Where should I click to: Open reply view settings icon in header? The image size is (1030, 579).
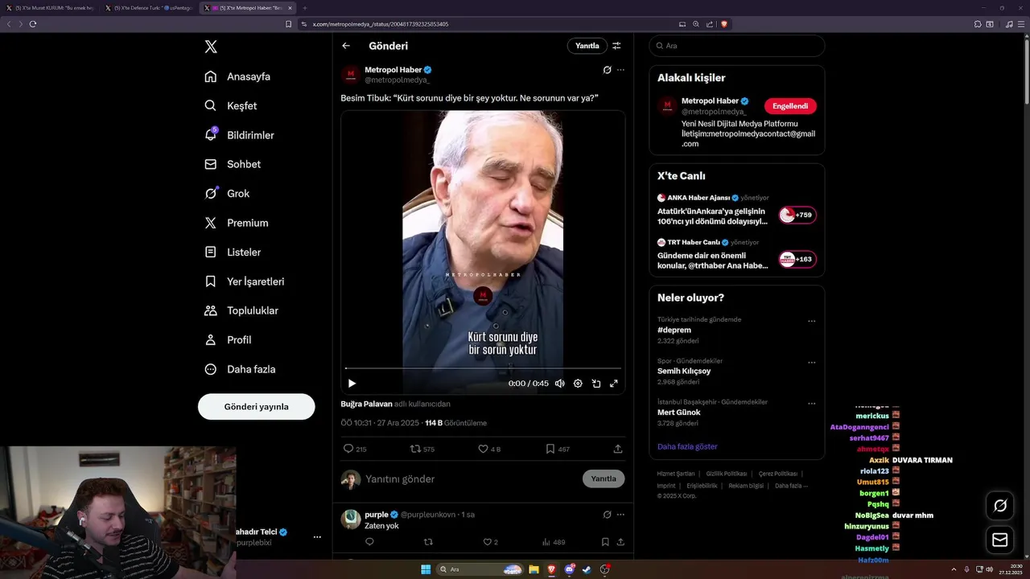tap(616, 46)
